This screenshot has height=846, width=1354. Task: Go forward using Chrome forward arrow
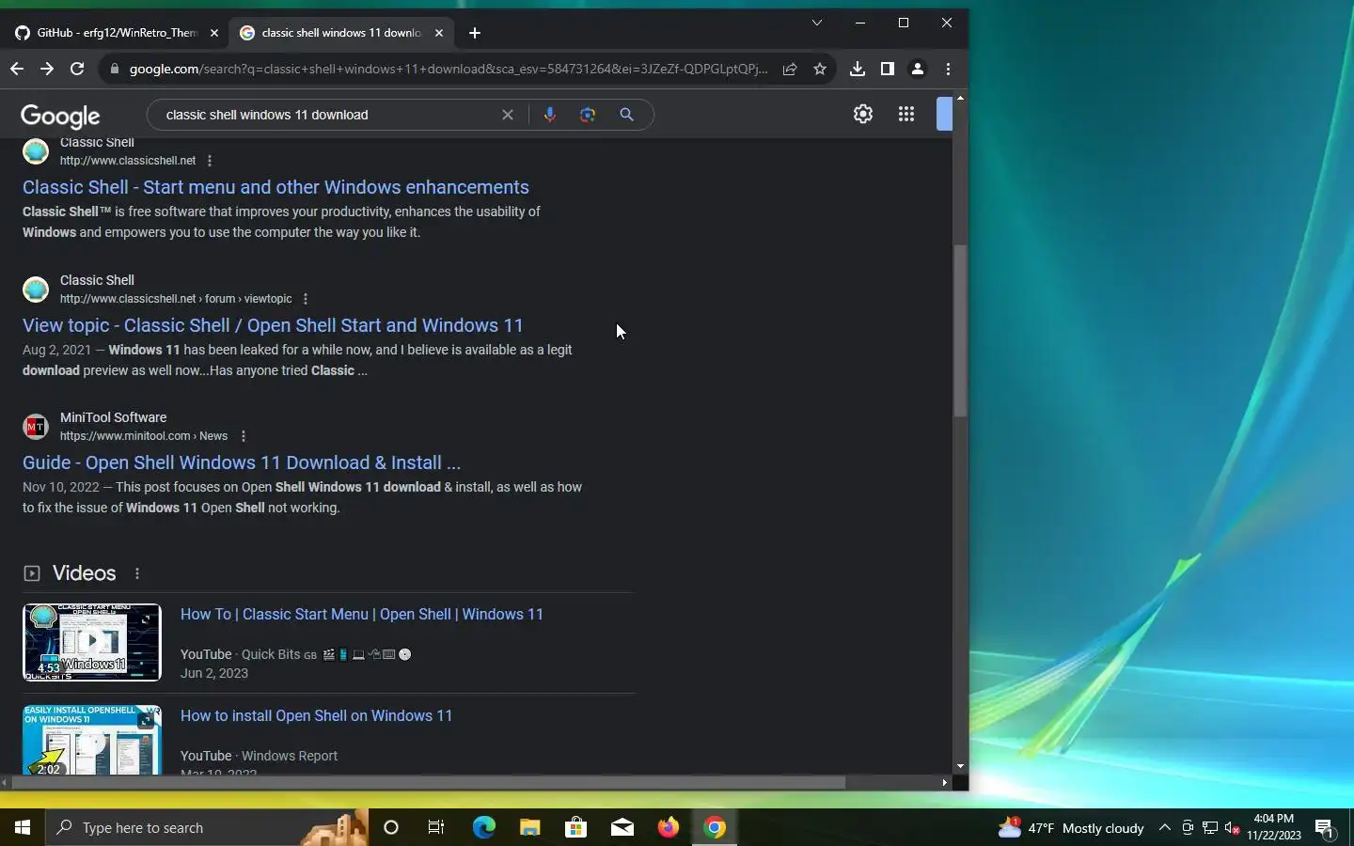tap(47, 69)
